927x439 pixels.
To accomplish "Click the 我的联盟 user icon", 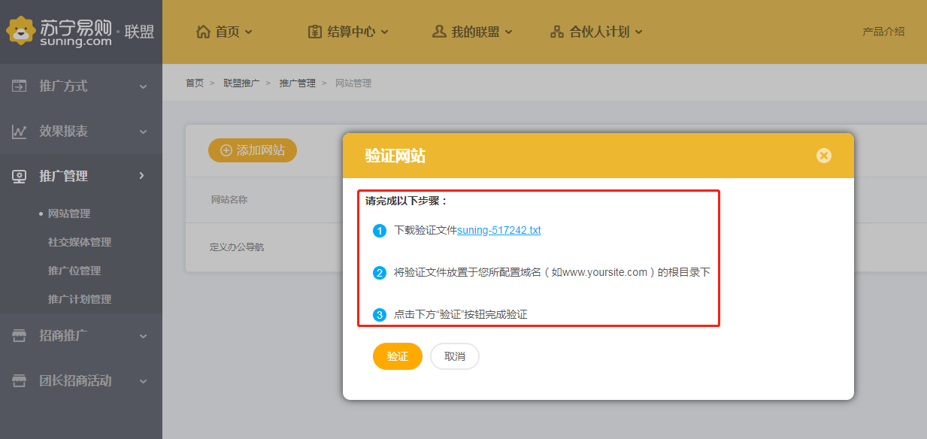I will (439, 32).
